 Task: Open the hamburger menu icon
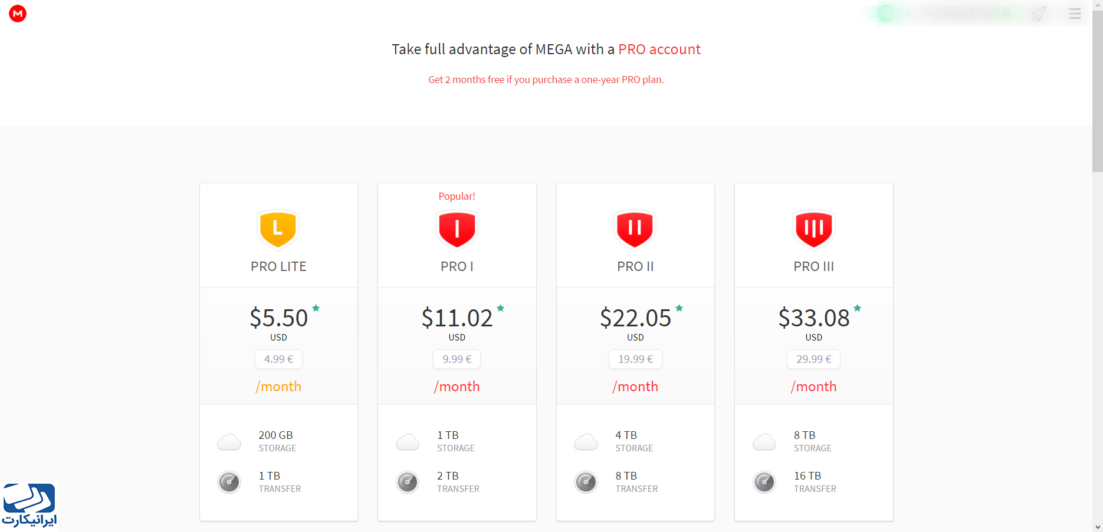tap(1075, 14)
